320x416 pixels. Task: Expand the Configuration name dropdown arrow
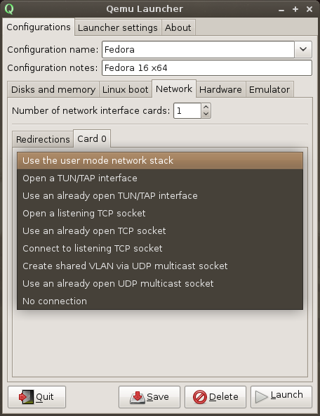pos(303,49)
